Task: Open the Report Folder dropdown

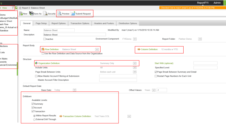Action: click(x=200, y=39)
